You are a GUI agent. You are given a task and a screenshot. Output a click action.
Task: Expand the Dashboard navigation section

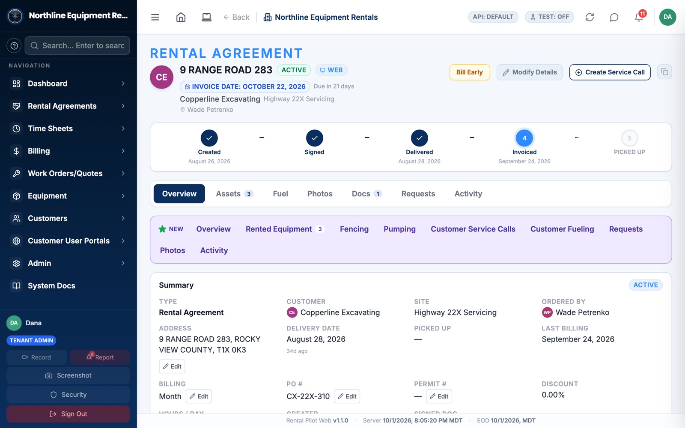[x=68, y=83]
